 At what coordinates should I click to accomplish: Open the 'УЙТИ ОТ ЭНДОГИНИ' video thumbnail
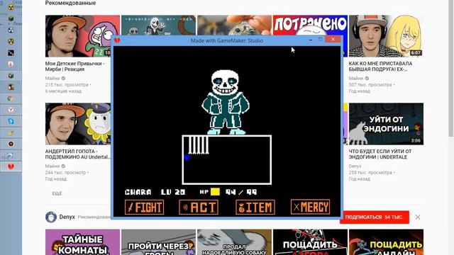tap(386, 124)
